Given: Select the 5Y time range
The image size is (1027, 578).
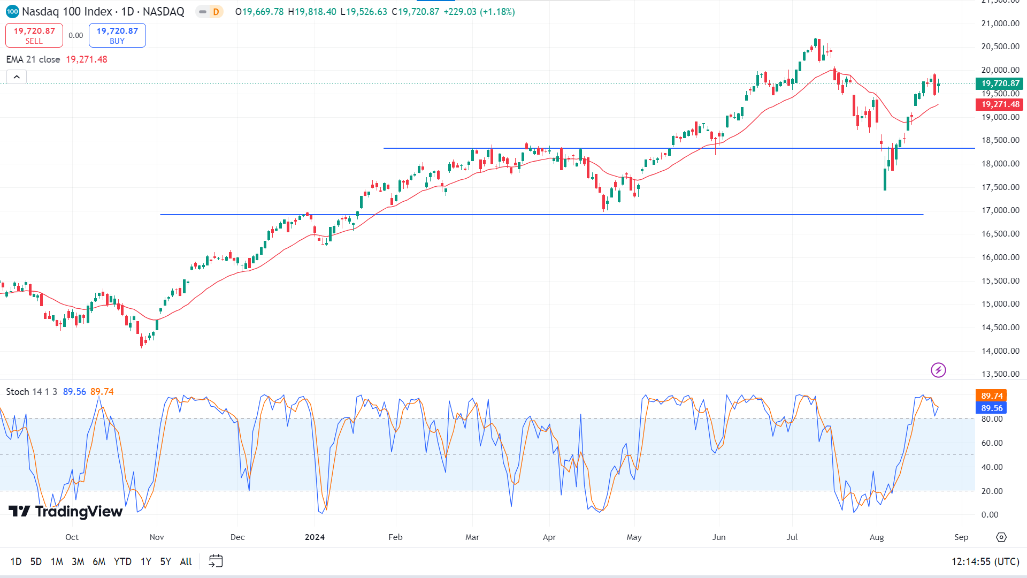Looking at the screenshot, I should [x=166, y=561].
